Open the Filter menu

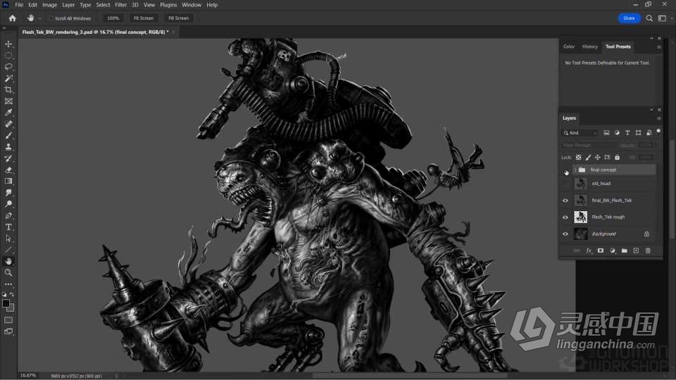pos(120,5)
